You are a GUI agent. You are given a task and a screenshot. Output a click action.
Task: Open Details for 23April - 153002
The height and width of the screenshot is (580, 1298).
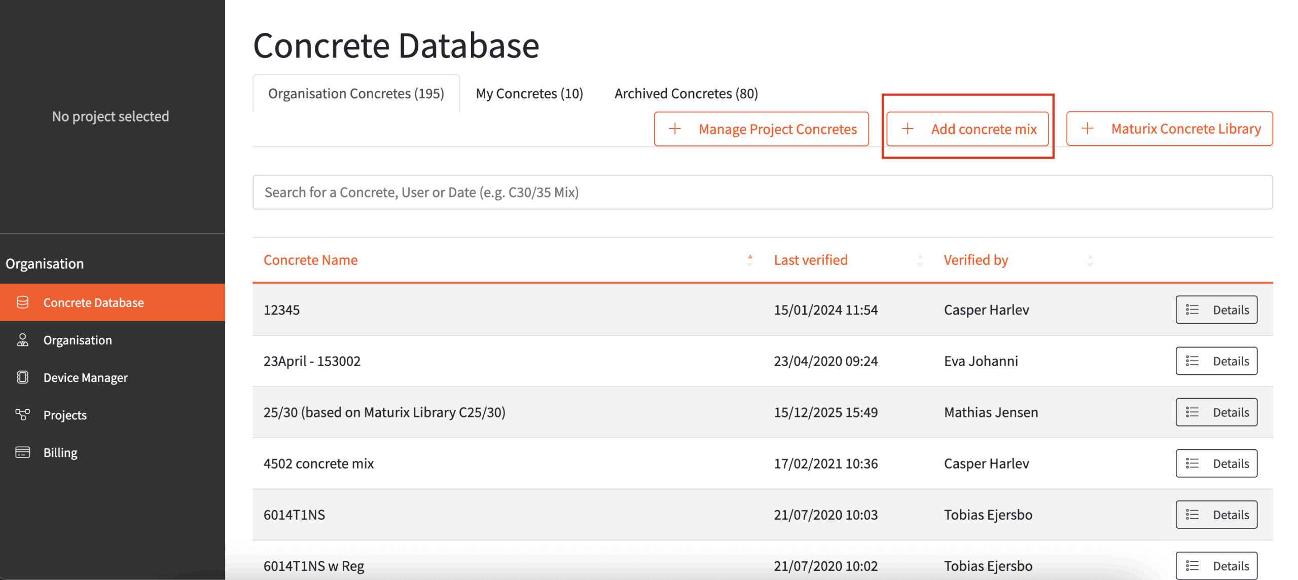pyautogui.click(x=1216, y=361)
